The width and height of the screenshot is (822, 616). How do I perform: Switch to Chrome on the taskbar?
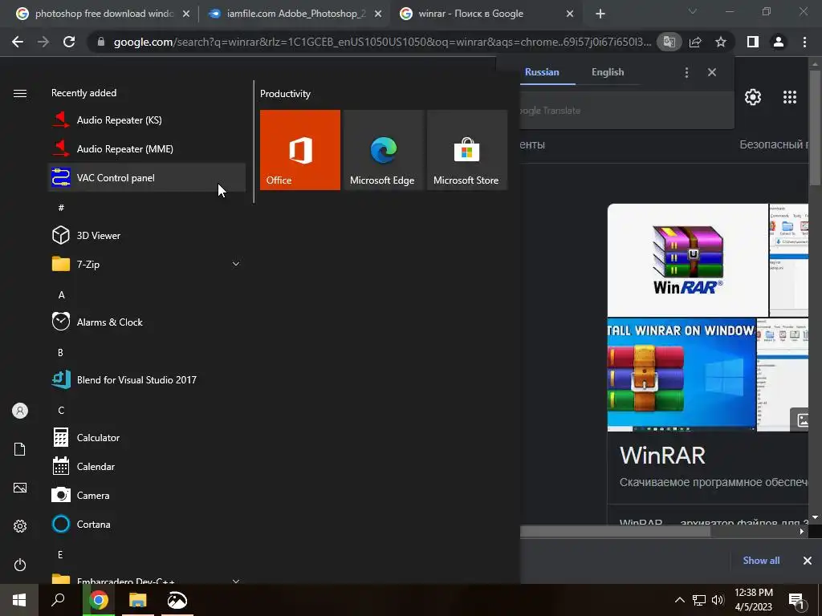click(99, 600)
